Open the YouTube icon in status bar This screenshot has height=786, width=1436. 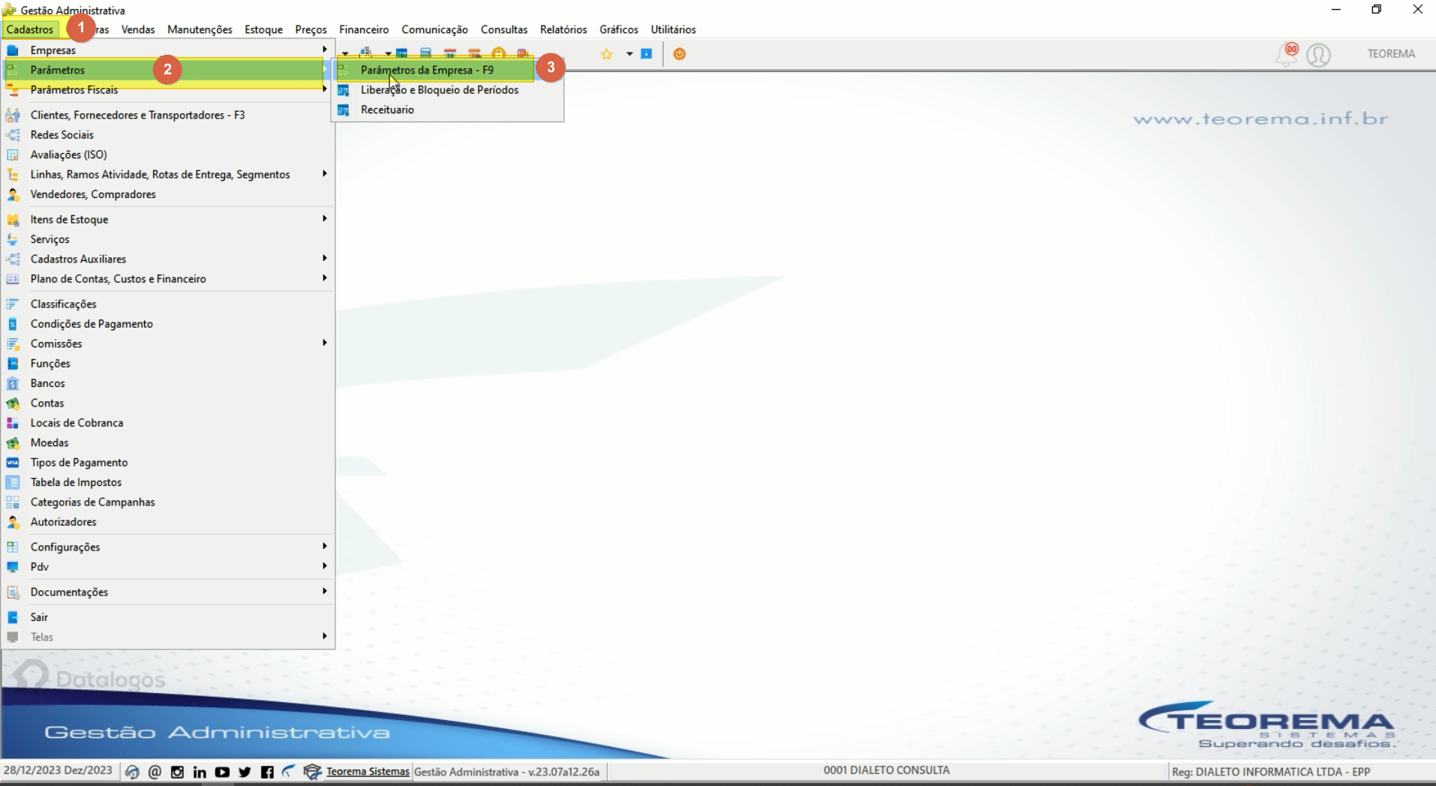pyautogui.click(x=222, y=772)
